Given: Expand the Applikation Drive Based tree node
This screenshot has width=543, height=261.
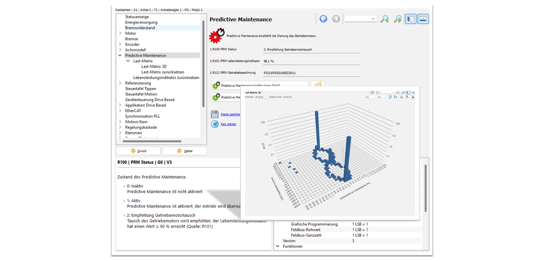Looking at the screenshot, I should point(120,105).
